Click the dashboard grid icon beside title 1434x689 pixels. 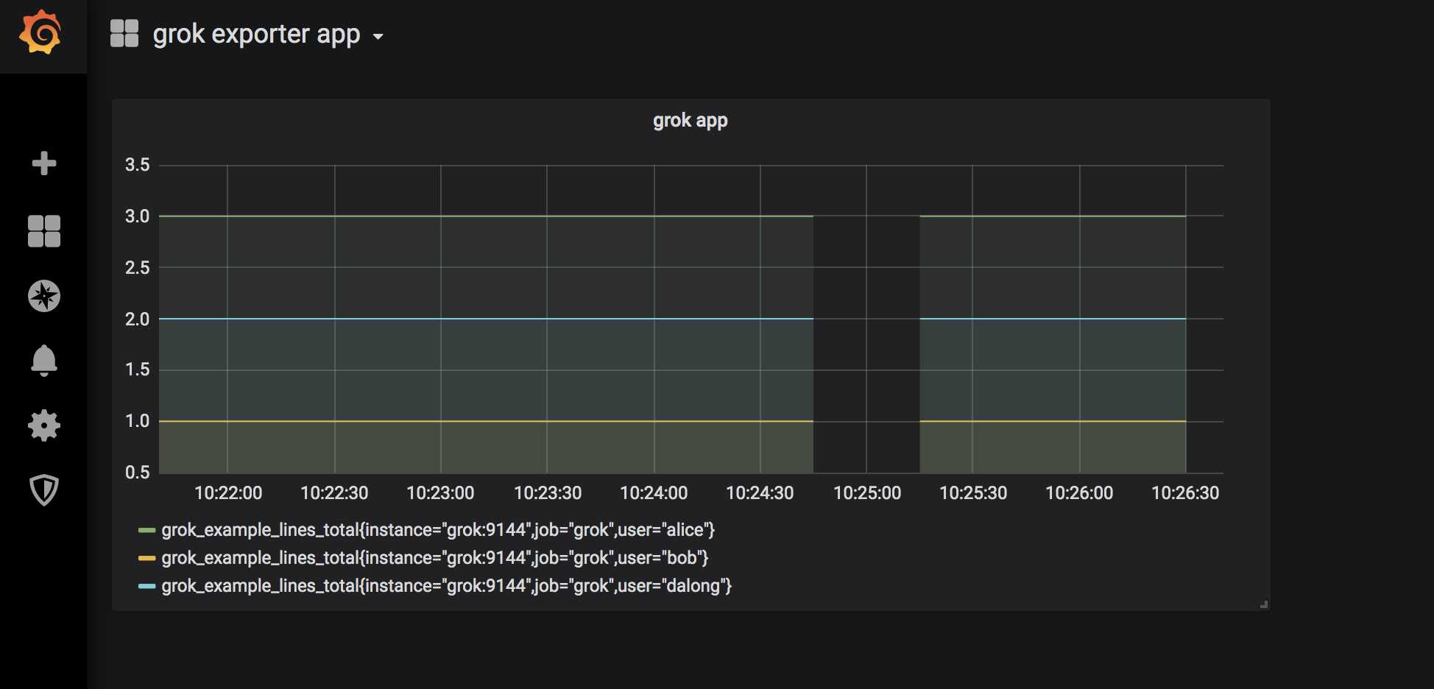click(x=124, y=34)
